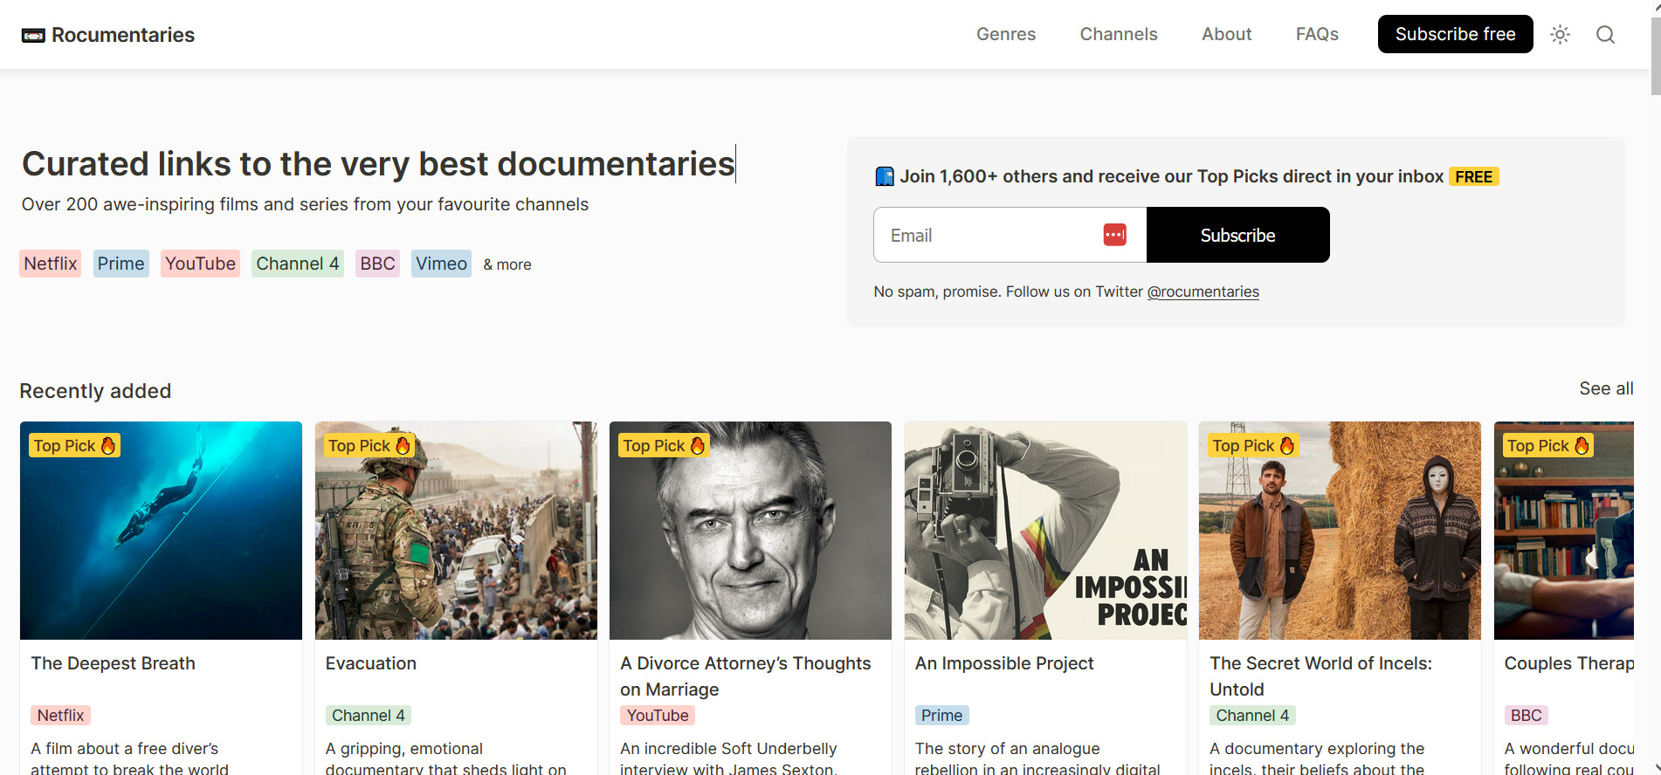
Task: Select the Netflix channel tag in header
Action: click(51, 264)
